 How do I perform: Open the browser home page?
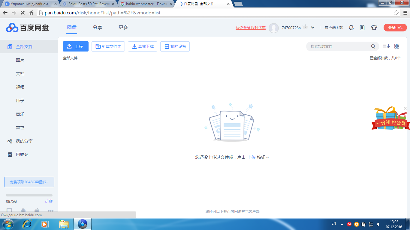[31, 13]
